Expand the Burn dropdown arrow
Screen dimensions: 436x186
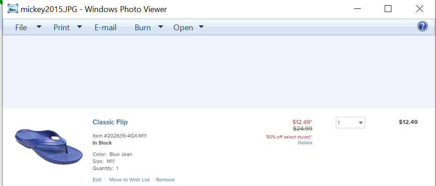160,27
